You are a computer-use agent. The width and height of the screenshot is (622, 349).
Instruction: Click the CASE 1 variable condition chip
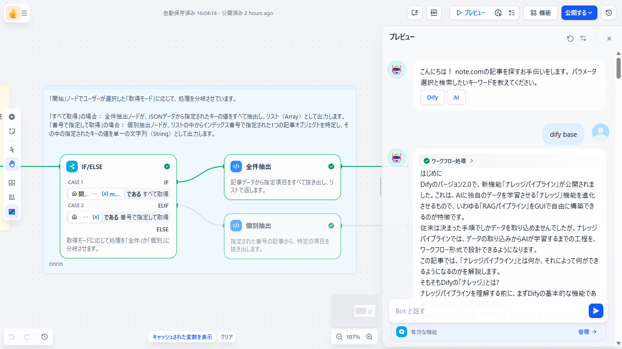[x=96, y=194]
